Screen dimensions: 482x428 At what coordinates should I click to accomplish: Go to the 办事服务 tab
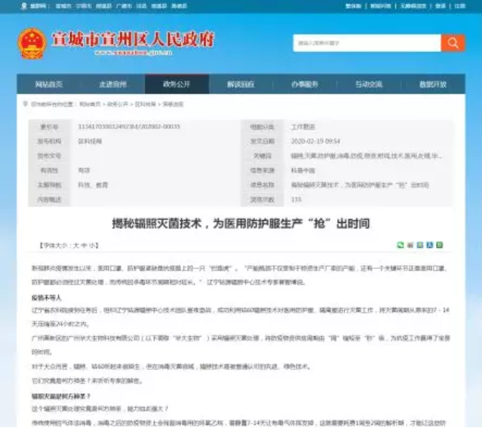point(305,84)
